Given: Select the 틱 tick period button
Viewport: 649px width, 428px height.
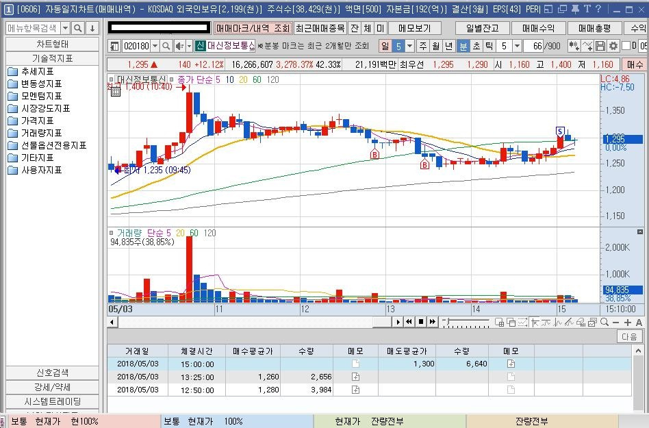Looking at the screenshot, I should [x=489, y=45].
